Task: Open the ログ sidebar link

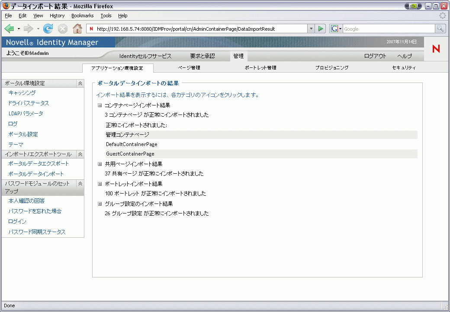Action: point(13,124)
